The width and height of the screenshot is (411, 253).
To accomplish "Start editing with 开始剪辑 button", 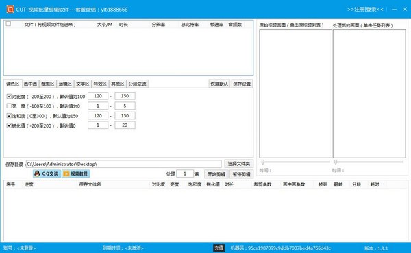I will click(216, 174).
